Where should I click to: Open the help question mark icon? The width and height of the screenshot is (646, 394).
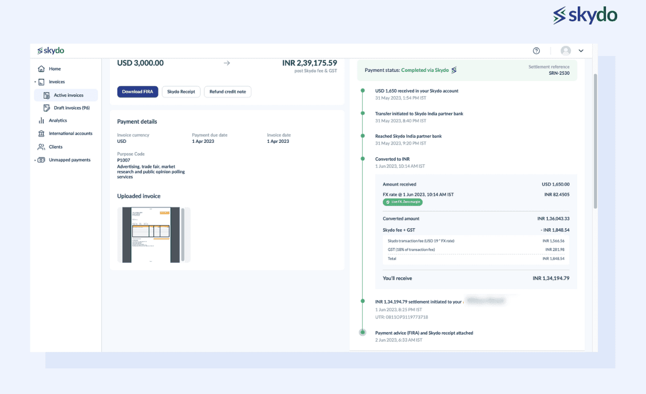pyautogui.click(x=536, y=51)
